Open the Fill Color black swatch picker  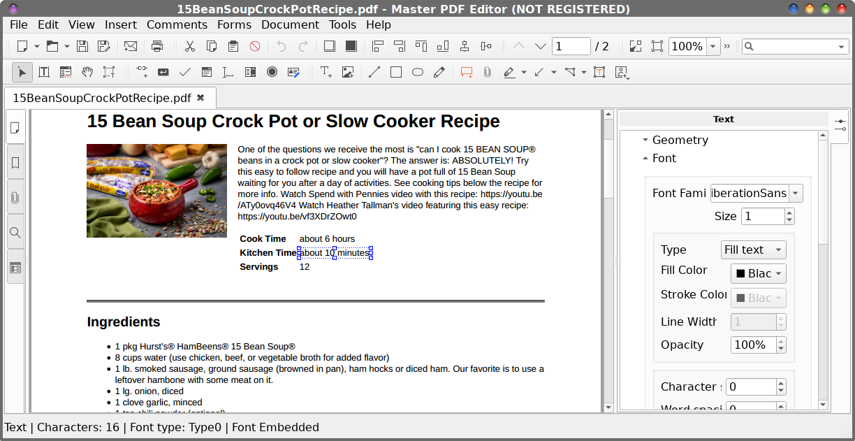[759, 273]
